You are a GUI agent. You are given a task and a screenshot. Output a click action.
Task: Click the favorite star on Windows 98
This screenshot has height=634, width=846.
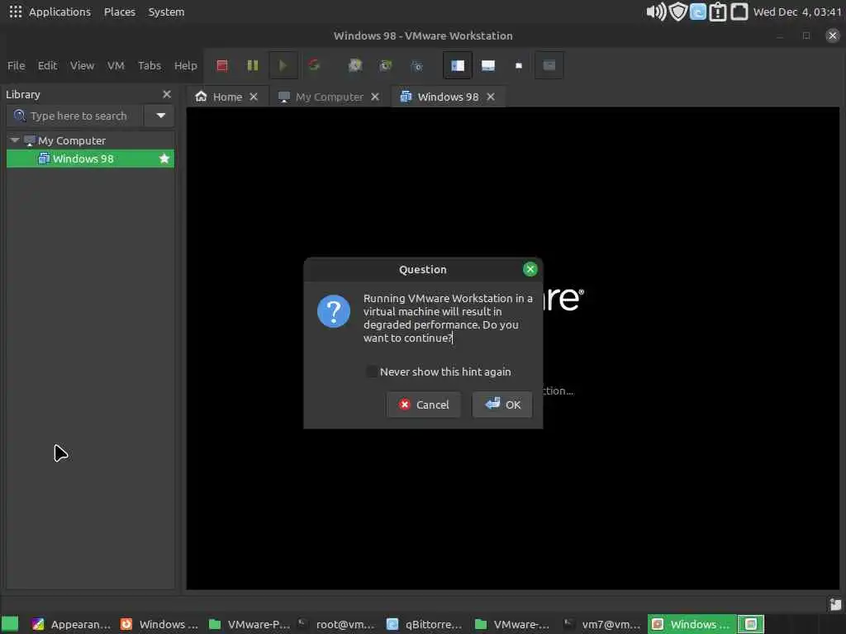point(164,158)
